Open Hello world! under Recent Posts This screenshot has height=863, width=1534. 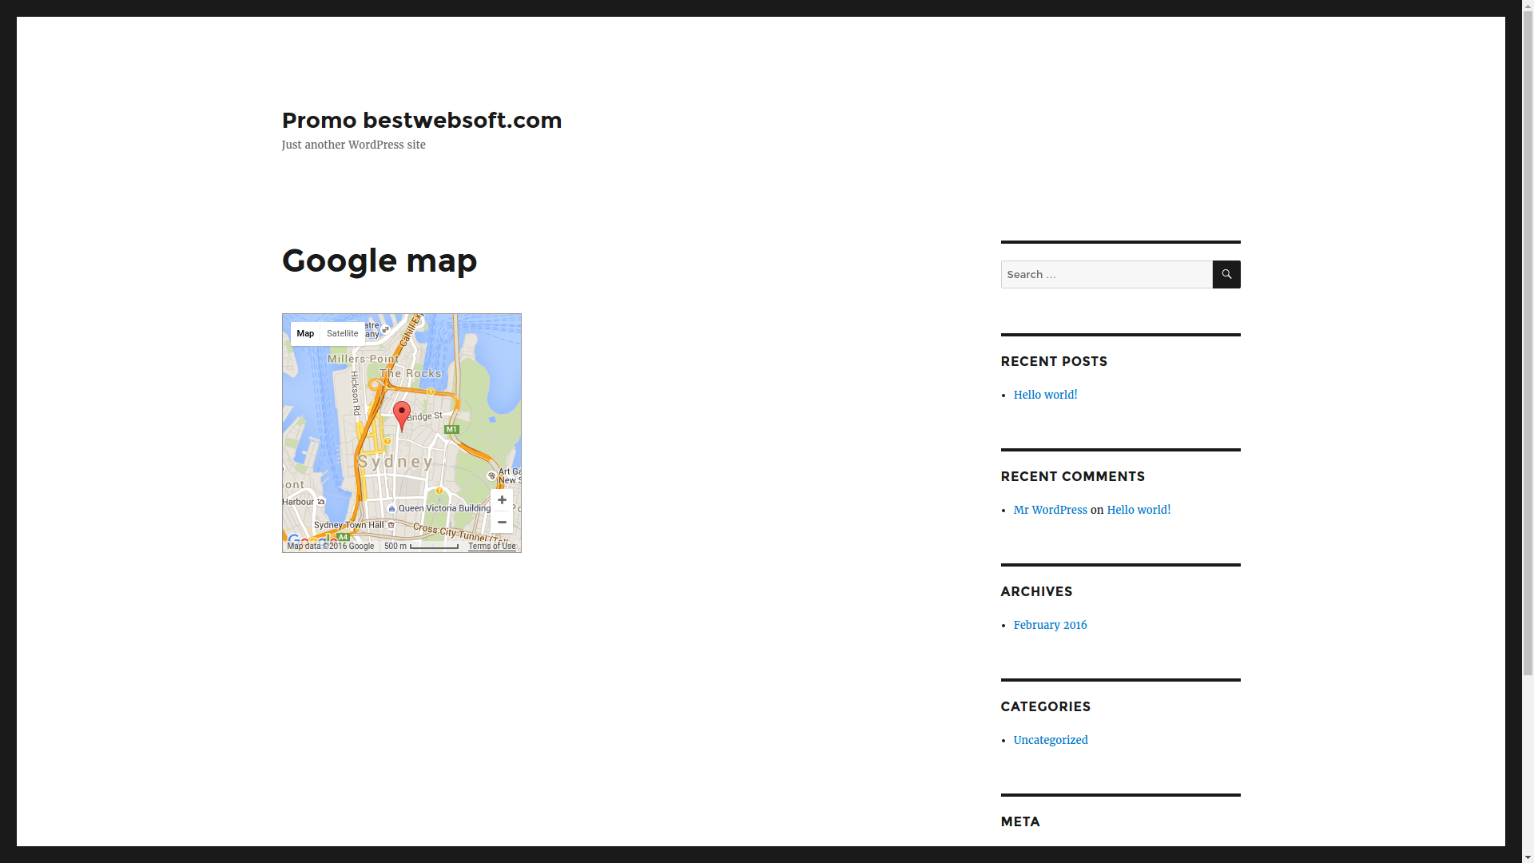coord(1045,396)
